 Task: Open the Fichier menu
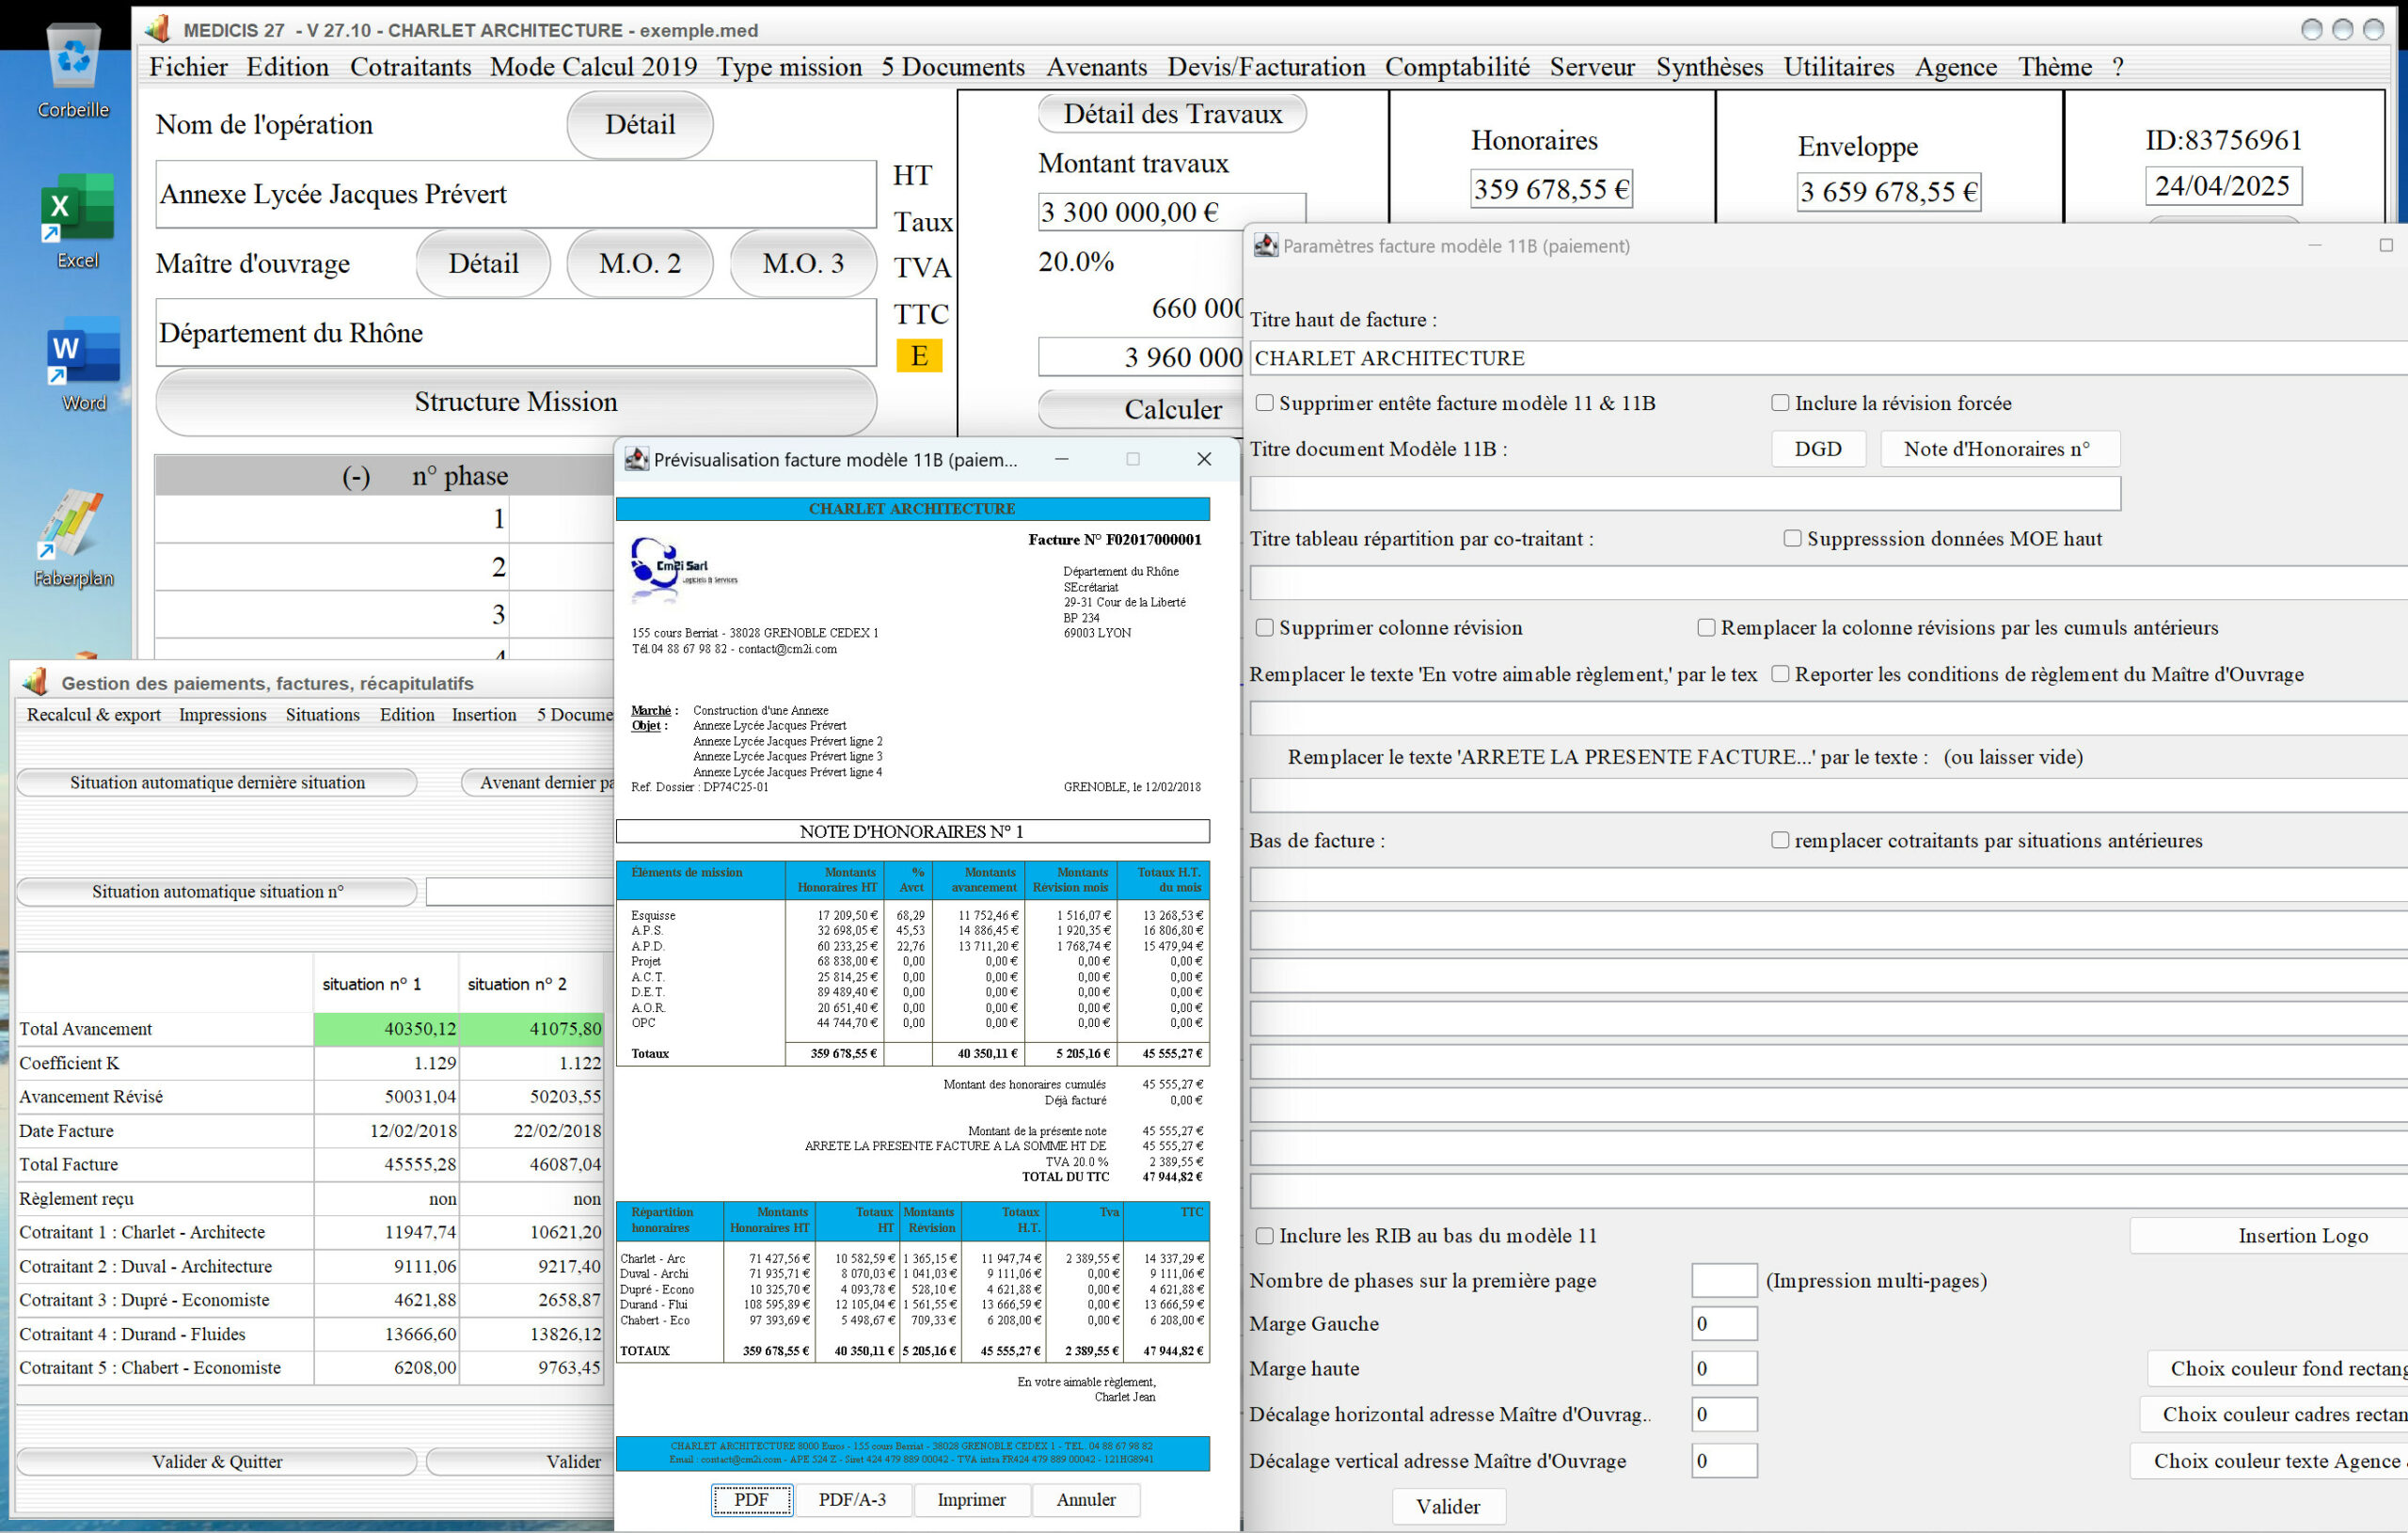(x=188, y=67)
